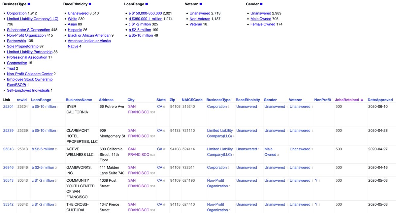Filter LoanRange by d $350,000-1 million

146,19
